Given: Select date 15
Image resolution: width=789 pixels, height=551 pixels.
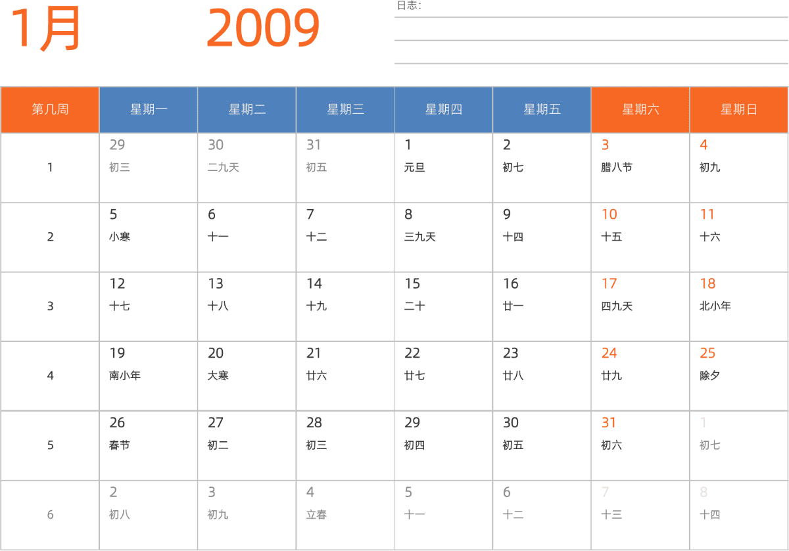Looking at the screenshot, I should click(x=412, y=284).
